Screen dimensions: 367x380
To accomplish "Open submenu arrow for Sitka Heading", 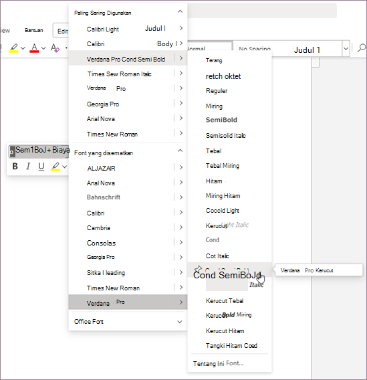I will click(181, 272).
